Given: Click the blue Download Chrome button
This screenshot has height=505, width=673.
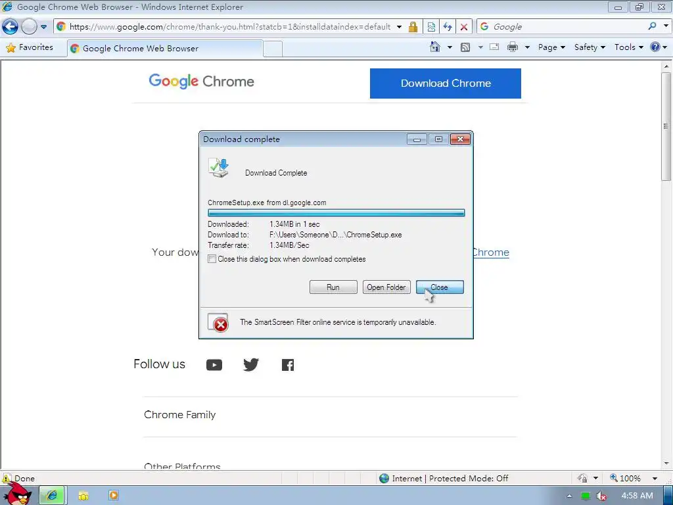Looking at the screenshot, I should coord(446,84).
